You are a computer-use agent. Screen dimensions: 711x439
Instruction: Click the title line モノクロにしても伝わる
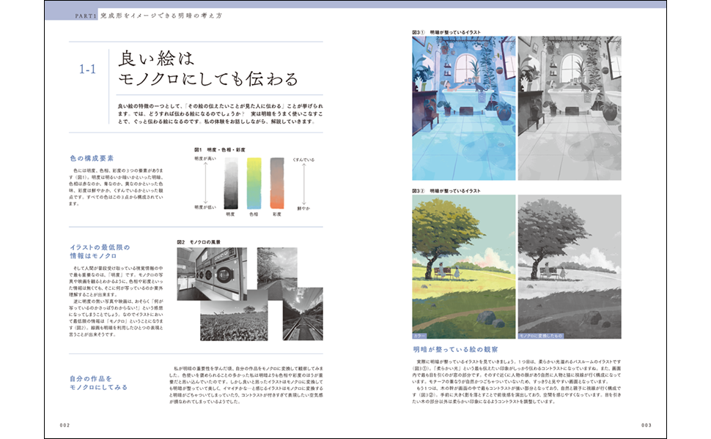point(208,79)
